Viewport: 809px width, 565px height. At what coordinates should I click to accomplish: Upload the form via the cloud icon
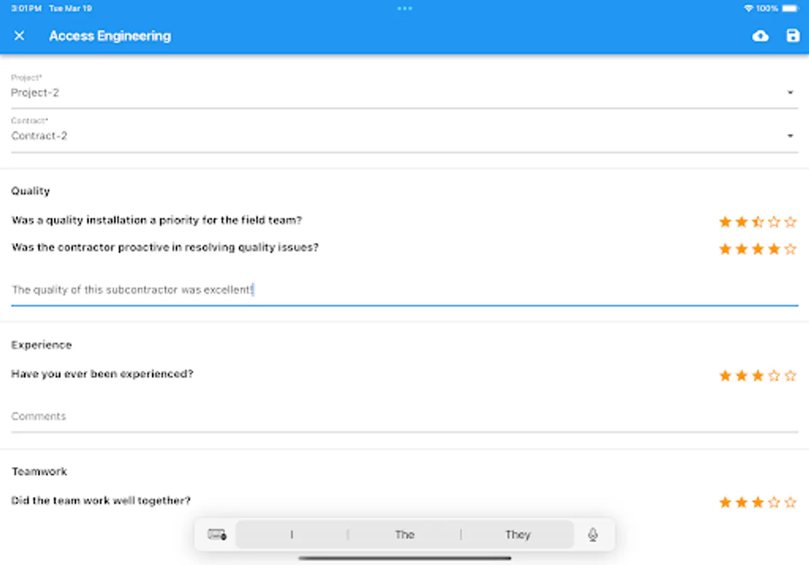tap(760, 36)
